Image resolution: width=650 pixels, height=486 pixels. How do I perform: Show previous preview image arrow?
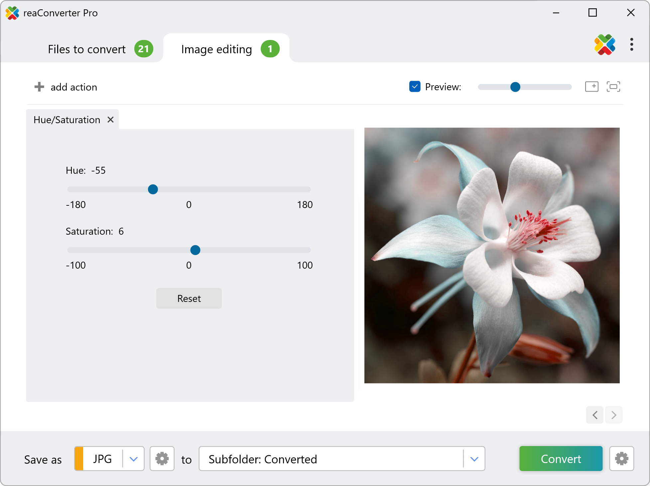pyautogui.click(x=595, y=415)
